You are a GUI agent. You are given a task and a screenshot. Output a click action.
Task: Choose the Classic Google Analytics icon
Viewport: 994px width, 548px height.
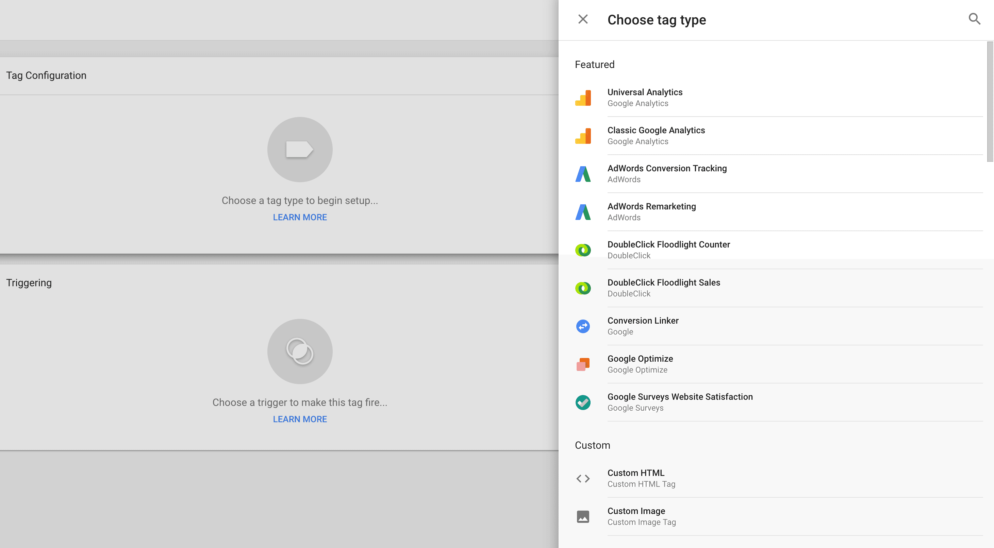(583, 136)
